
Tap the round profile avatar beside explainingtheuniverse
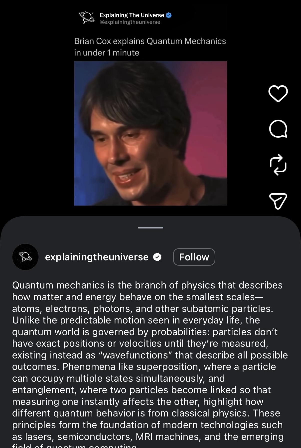25,257
